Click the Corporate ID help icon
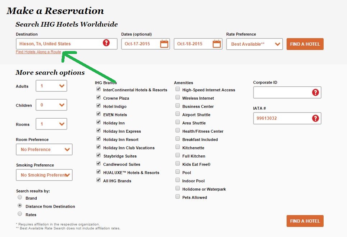Image resolution: width=347 pixels, height=237 pixels. pyautogui.click(x=316, y=92)
